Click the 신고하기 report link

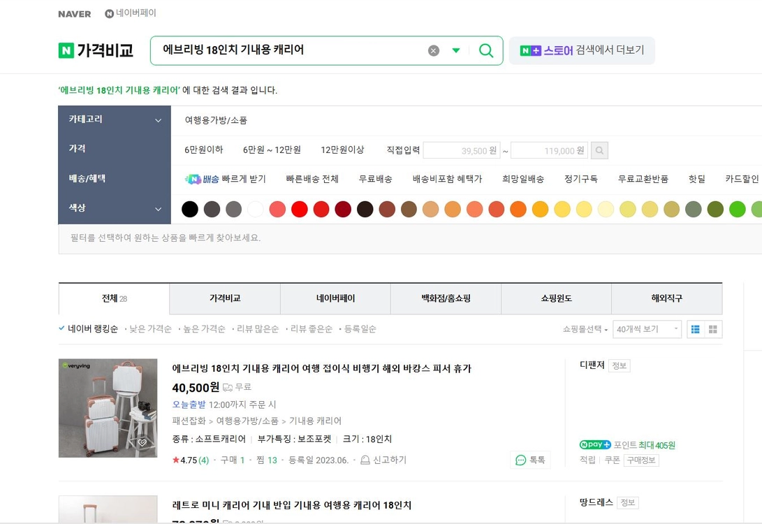pos(383,460)
